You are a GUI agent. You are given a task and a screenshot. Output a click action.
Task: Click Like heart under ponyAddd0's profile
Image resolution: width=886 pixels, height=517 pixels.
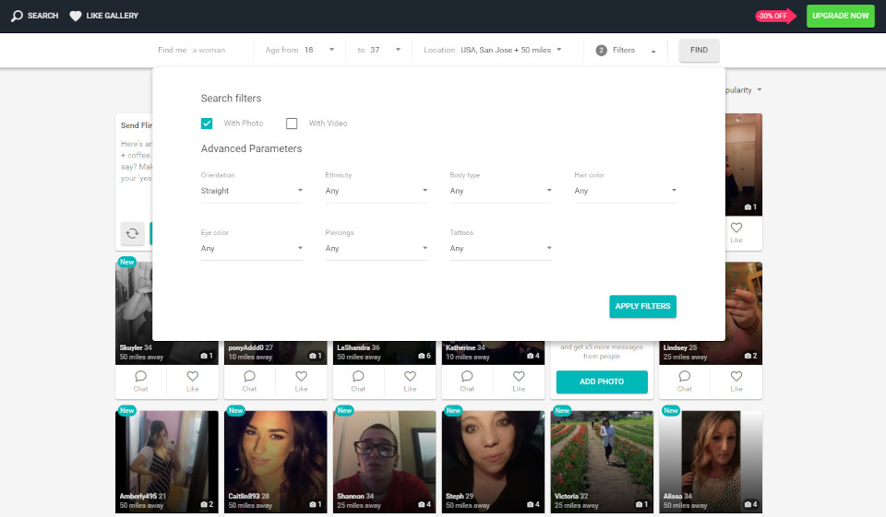(x=301, y=376)
